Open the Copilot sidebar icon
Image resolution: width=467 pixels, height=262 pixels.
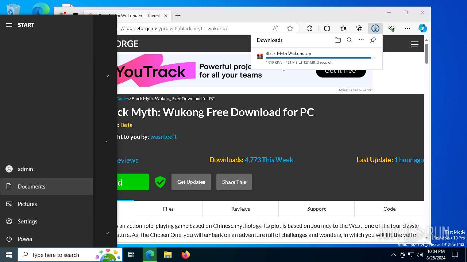point(423,28)
